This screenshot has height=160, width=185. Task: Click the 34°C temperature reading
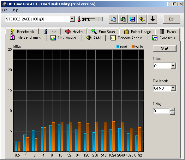[86, 19]
